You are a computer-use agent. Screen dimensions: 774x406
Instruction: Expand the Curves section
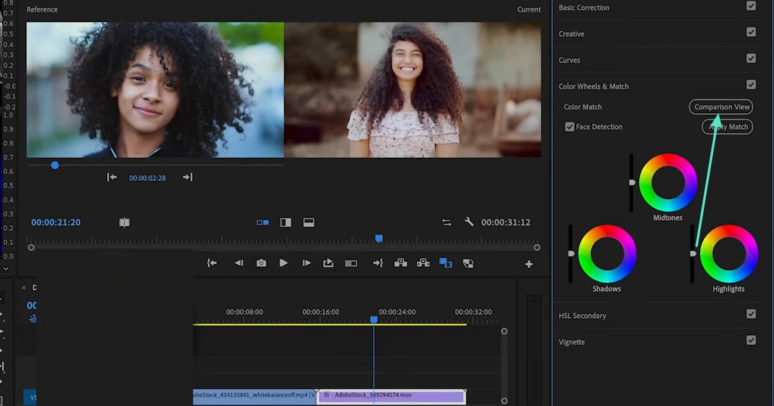(569, 60)
